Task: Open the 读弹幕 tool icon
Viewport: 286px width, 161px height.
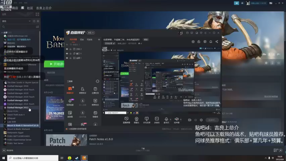Action: [70, 114]
